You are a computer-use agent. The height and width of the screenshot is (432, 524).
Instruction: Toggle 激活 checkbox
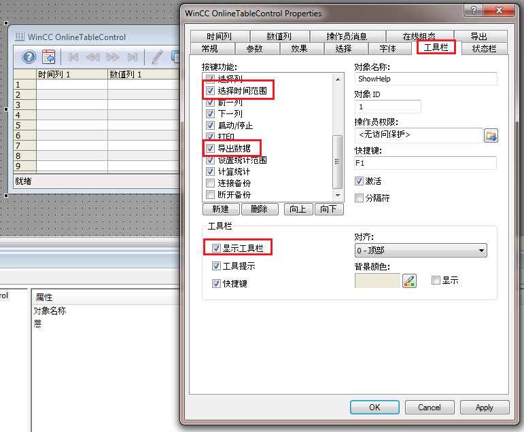[359, 181]
